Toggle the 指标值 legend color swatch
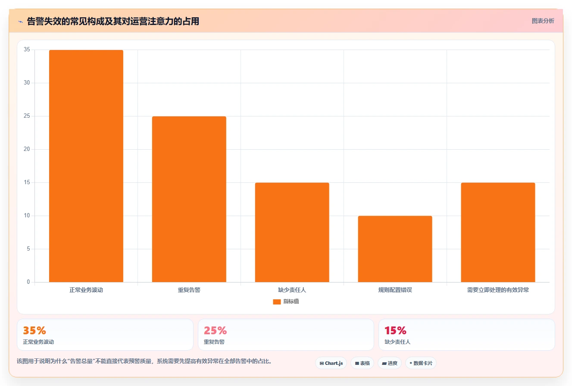Screen dimensions: 572x386 click(277, 302)
